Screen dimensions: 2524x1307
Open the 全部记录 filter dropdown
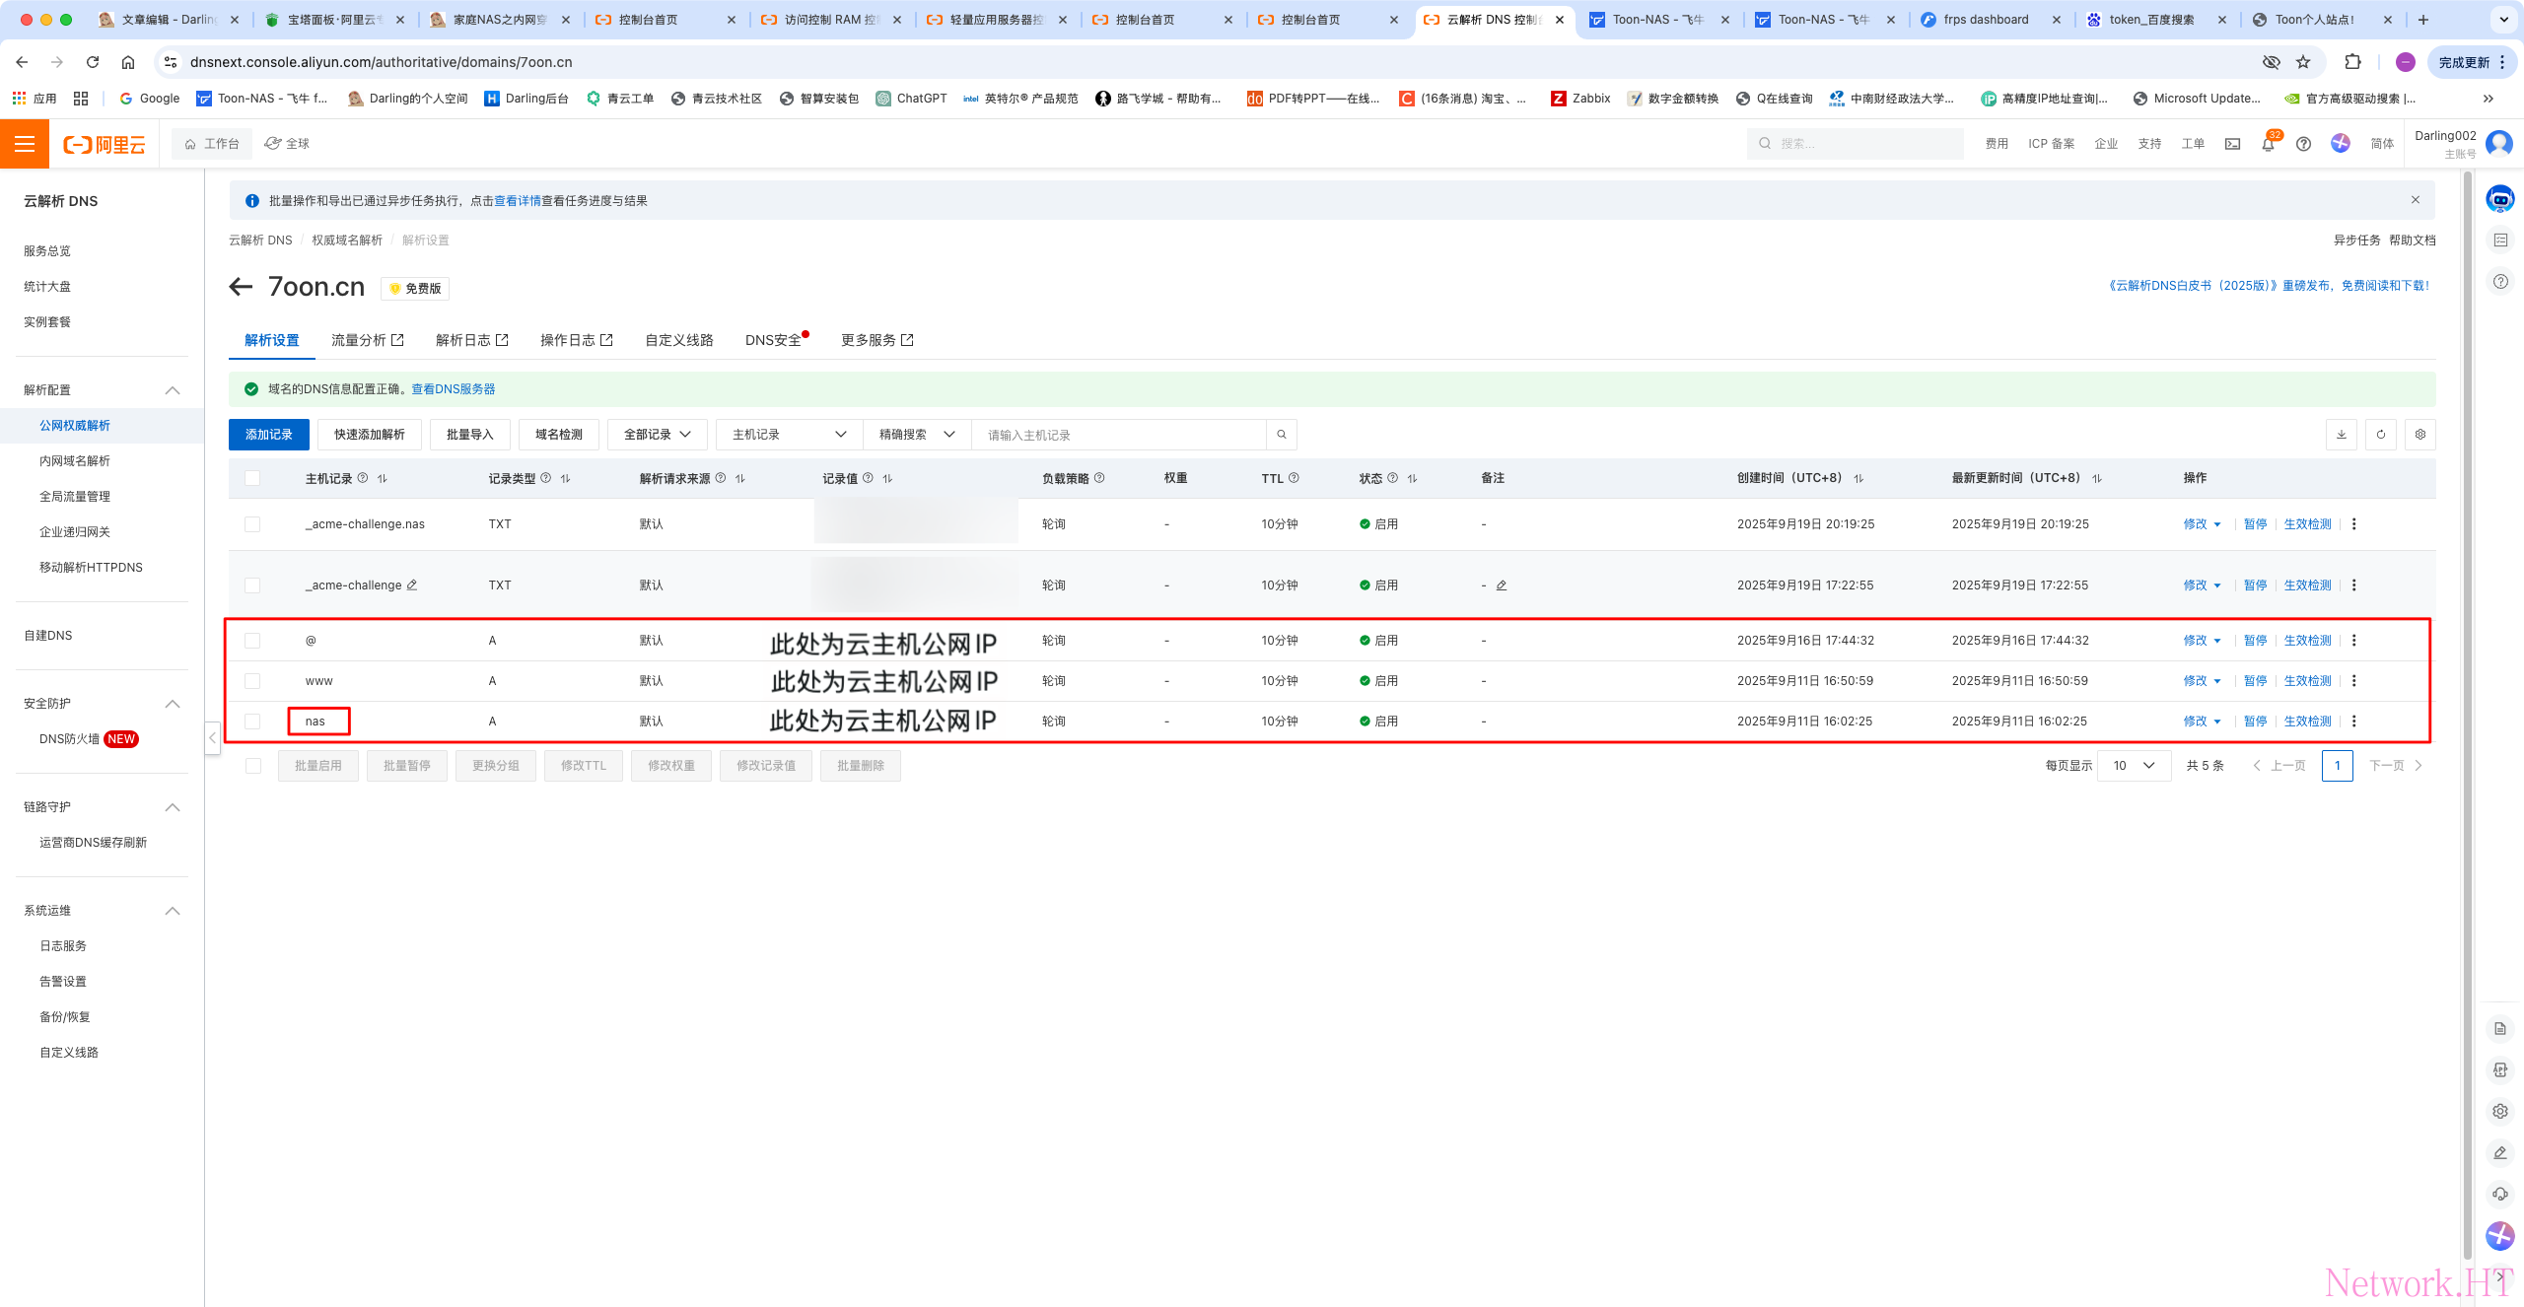657,435
